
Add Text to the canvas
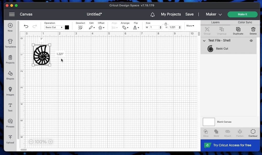(10, 107)
